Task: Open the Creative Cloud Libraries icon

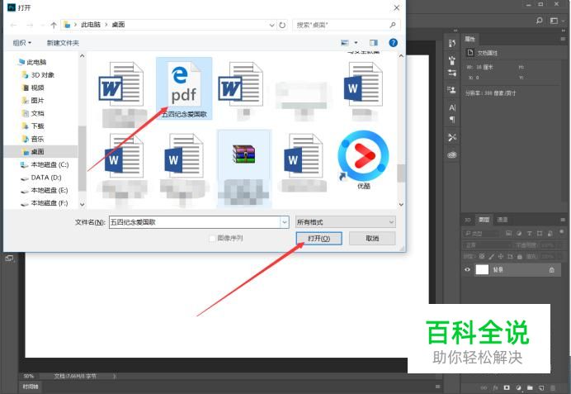Action: [x=452, y=155]
